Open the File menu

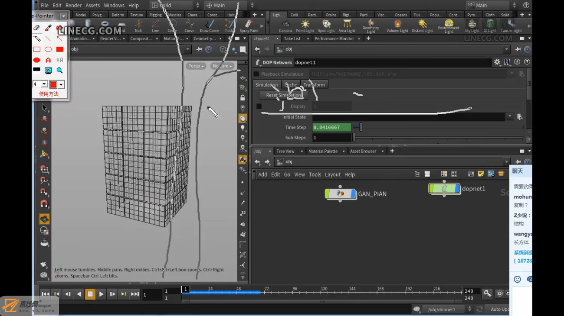(x=44, y=5)
